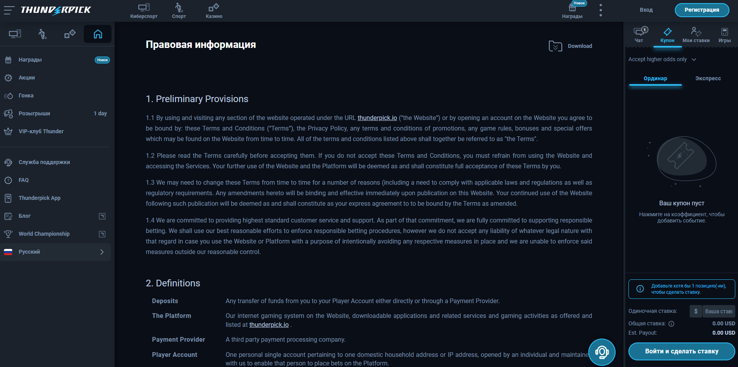Viewport: 738px width, 367px height.
Task: Click the sports runner icon in sidebar
Action: coord(42,34)
